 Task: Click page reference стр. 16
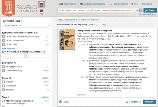(x=84, y=44)
